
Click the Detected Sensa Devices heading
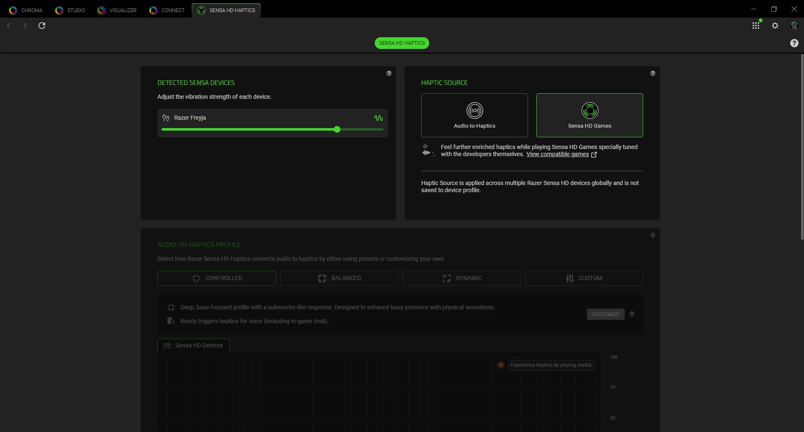(196, 83)
